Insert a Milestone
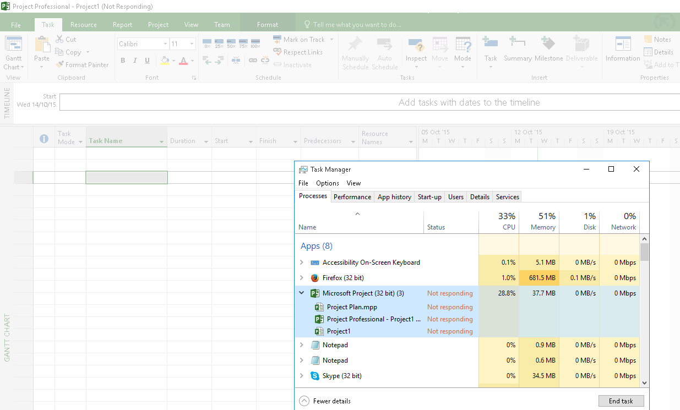 point(548,50)
